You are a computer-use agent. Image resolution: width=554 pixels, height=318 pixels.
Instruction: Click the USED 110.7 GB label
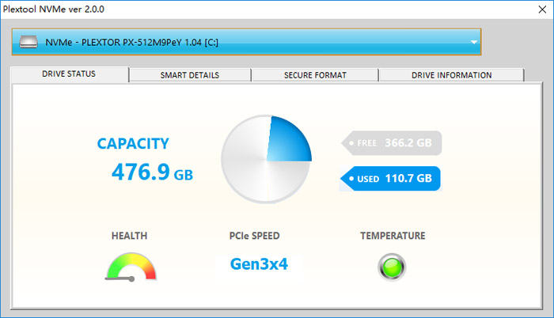[391, 179]
